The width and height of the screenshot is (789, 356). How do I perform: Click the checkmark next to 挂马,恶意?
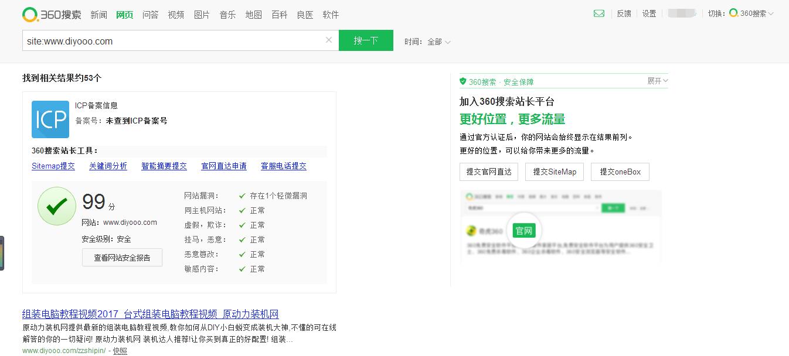click(x=242, y=239)
